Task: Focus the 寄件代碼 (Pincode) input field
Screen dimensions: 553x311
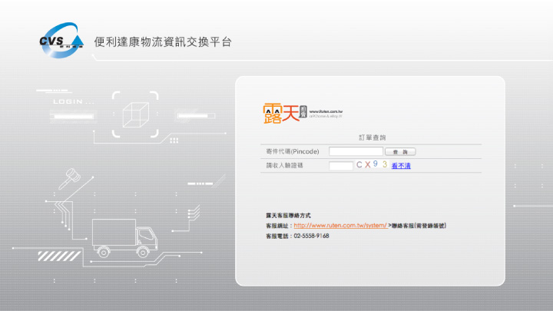Action: 356,152
